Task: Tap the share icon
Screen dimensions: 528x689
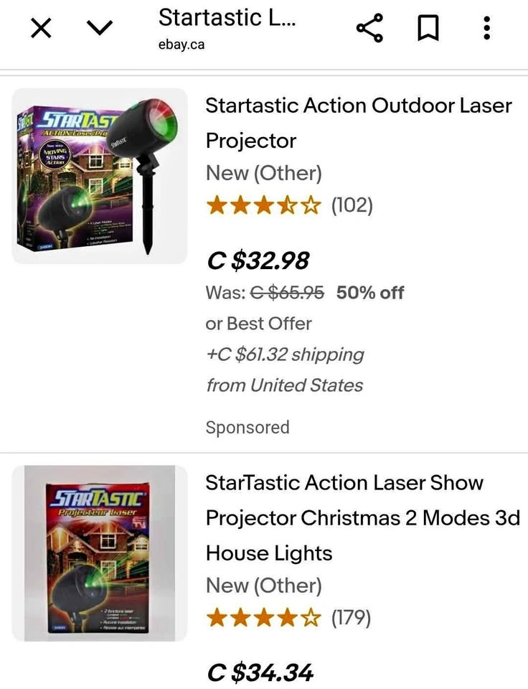Action: 369,29
